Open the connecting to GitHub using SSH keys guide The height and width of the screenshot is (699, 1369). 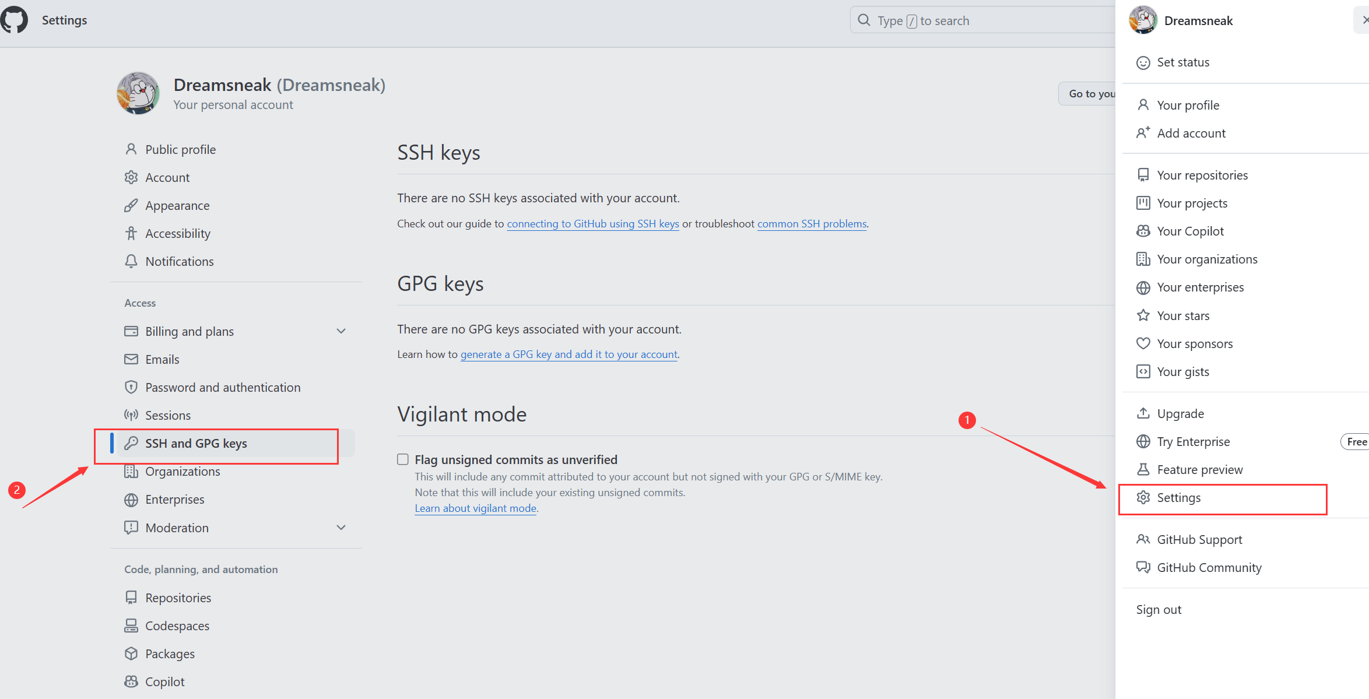pos(592,224)
